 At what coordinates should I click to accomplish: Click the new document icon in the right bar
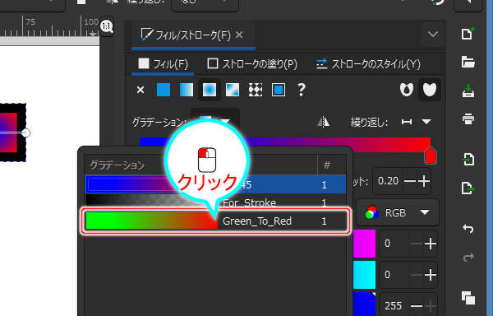(x=468, y=34)
